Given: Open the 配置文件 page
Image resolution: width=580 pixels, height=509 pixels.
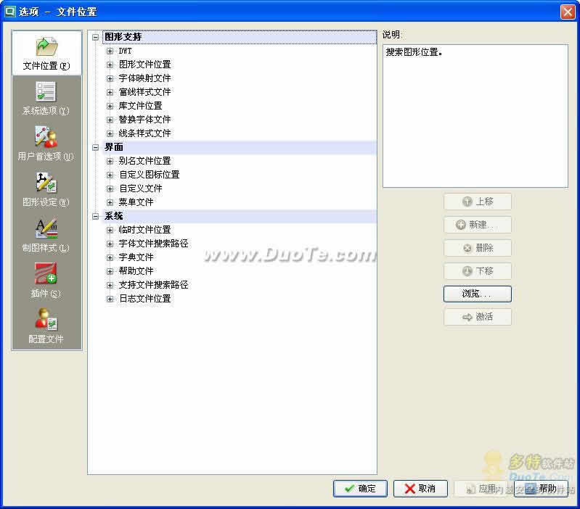Looking at the screenshot, I should click(x=46, y=327).
